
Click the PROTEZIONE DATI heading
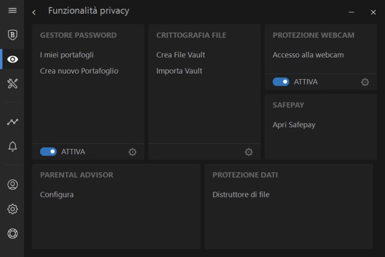(x=245, y=175)
